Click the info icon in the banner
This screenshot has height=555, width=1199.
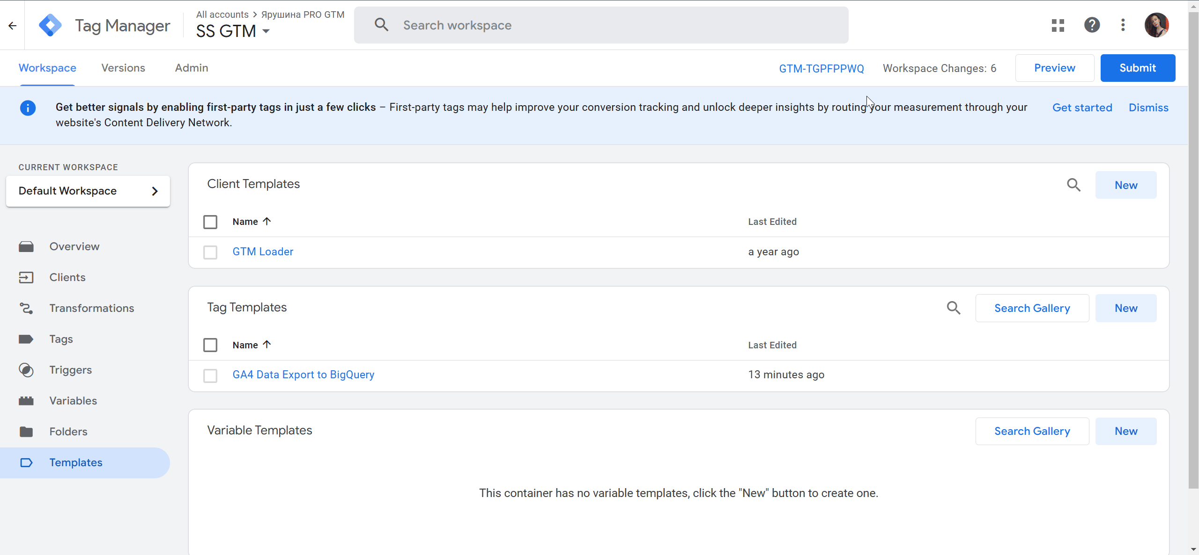pos(28,108)
